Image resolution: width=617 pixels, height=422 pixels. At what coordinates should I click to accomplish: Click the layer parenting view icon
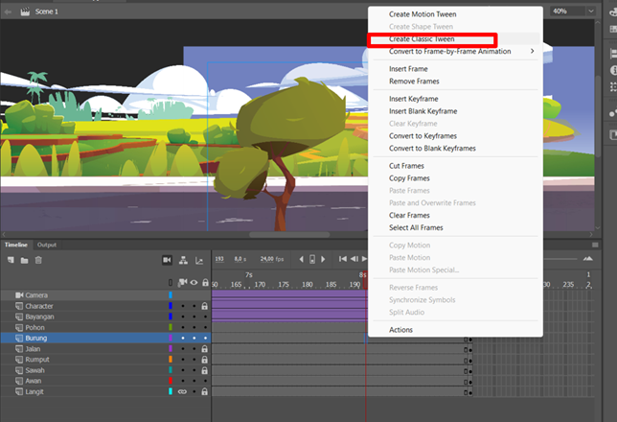click(x=183, y=260)
